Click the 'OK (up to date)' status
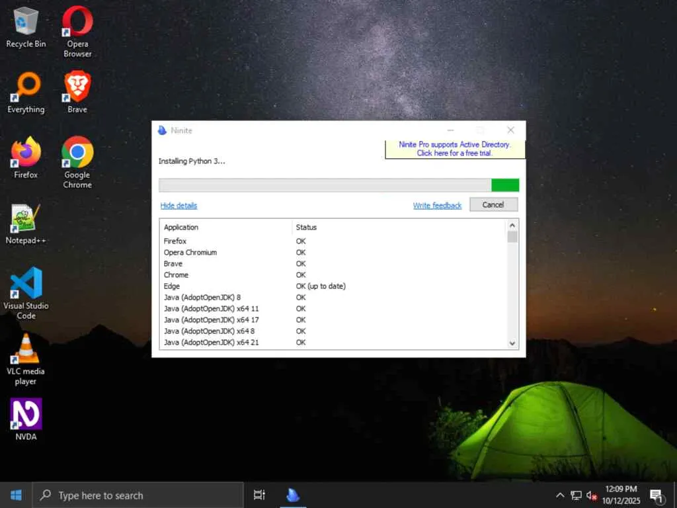Viewport: 677px width, 508px height. 321,286
